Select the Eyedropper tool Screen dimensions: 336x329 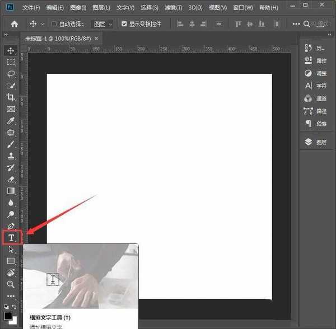(11, 121)
